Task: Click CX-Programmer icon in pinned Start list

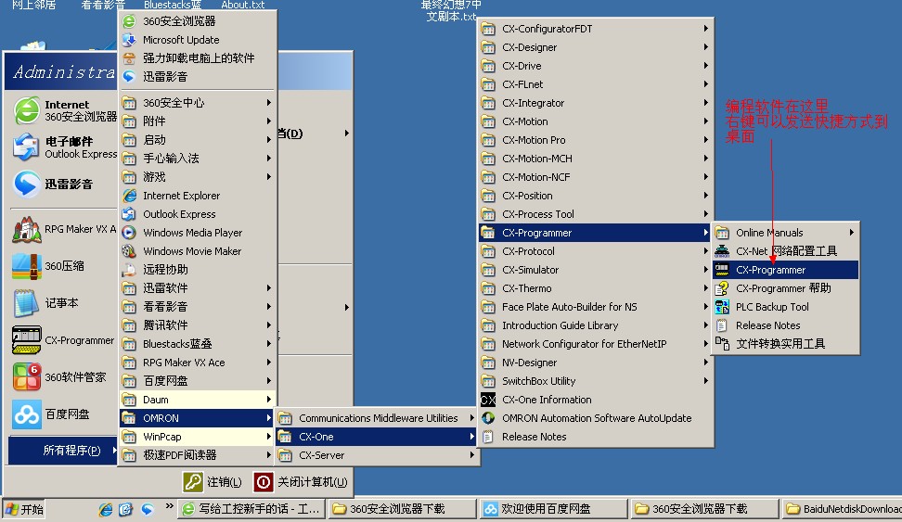Action: (x=26, y=340)
